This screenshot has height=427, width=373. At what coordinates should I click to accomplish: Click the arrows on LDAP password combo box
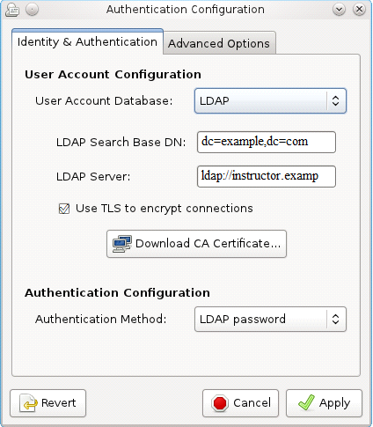click(335, 320)
